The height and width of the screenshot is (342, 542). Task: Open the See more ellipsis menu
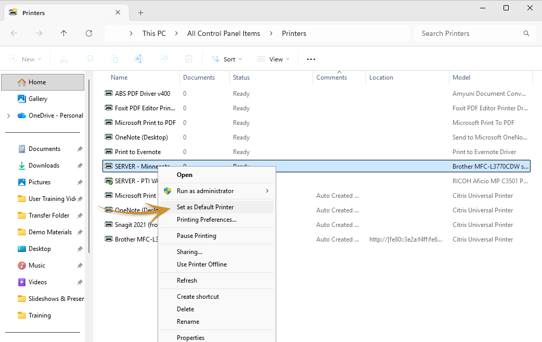311,59
